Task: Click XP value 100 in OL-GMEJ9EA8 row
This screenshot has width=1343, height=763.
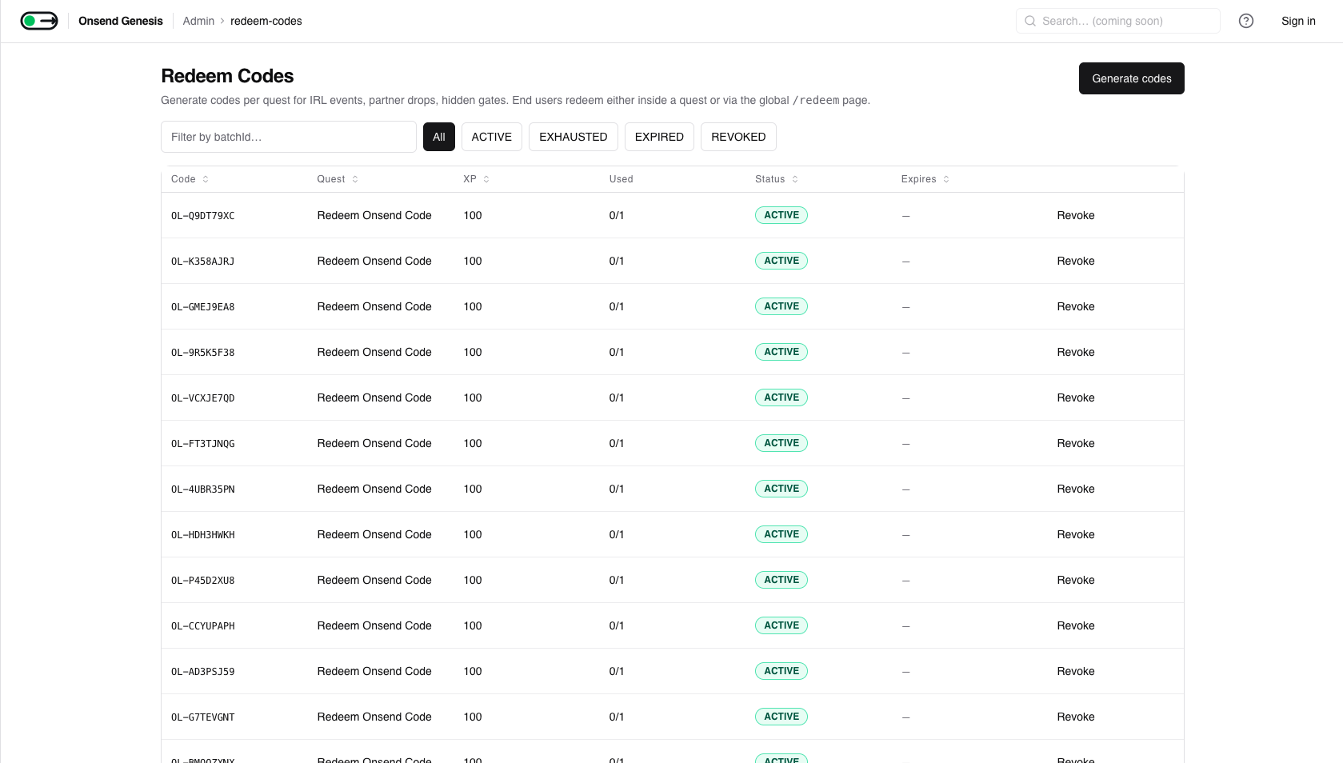Action: click(x=473, y=306)
